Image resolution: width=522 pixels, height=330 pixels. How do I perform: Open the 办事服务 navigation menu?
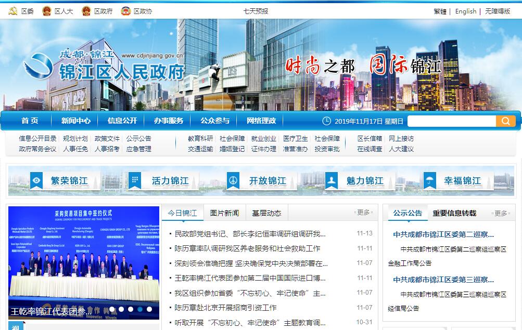(169, 121)
